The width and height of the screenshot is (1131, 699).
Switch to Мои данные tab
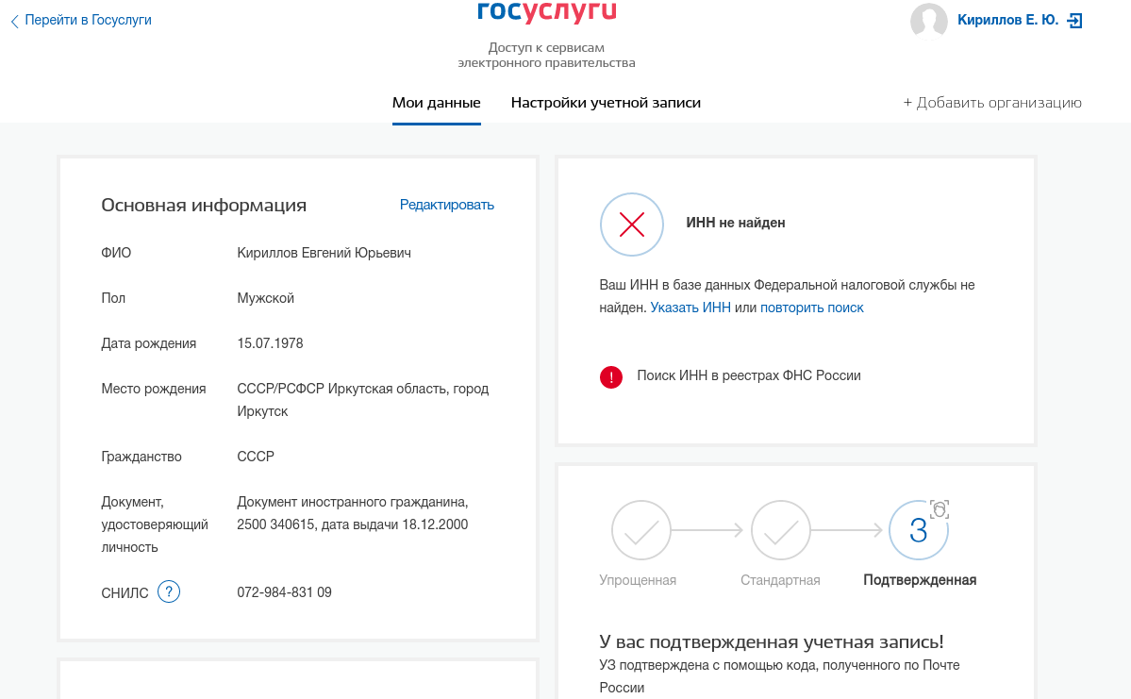(437, 103)
